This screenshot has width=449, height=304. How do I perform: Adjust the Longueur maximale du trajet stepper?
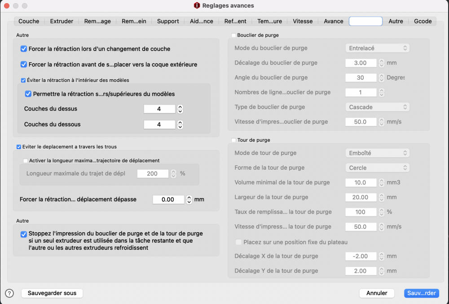(173, 174)
